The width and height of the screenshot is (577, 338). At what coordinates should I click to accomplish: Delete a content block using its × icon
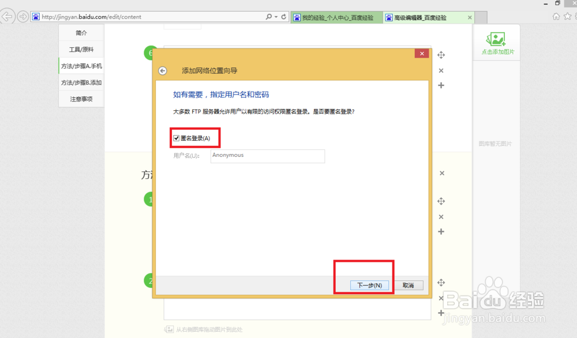tap(441, 70)
